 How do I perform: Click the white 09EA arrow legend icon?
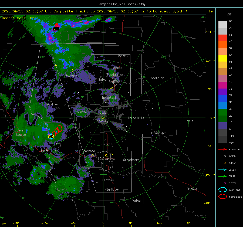tap(222, 156)
